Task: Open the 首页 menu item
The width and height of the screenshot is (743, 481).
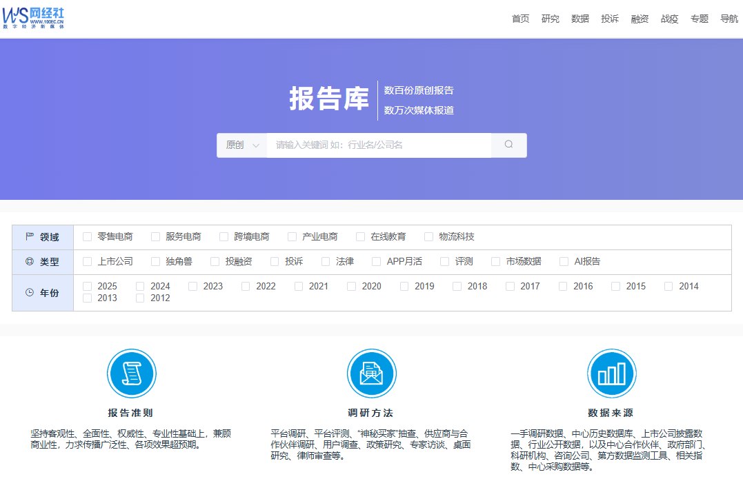Action: coord(520,19)
